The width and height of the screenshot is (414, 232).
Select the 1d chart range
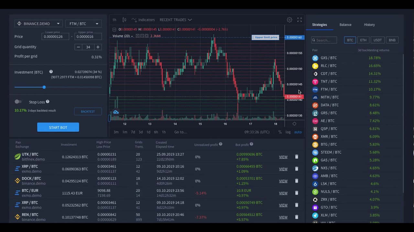[148, 132]
